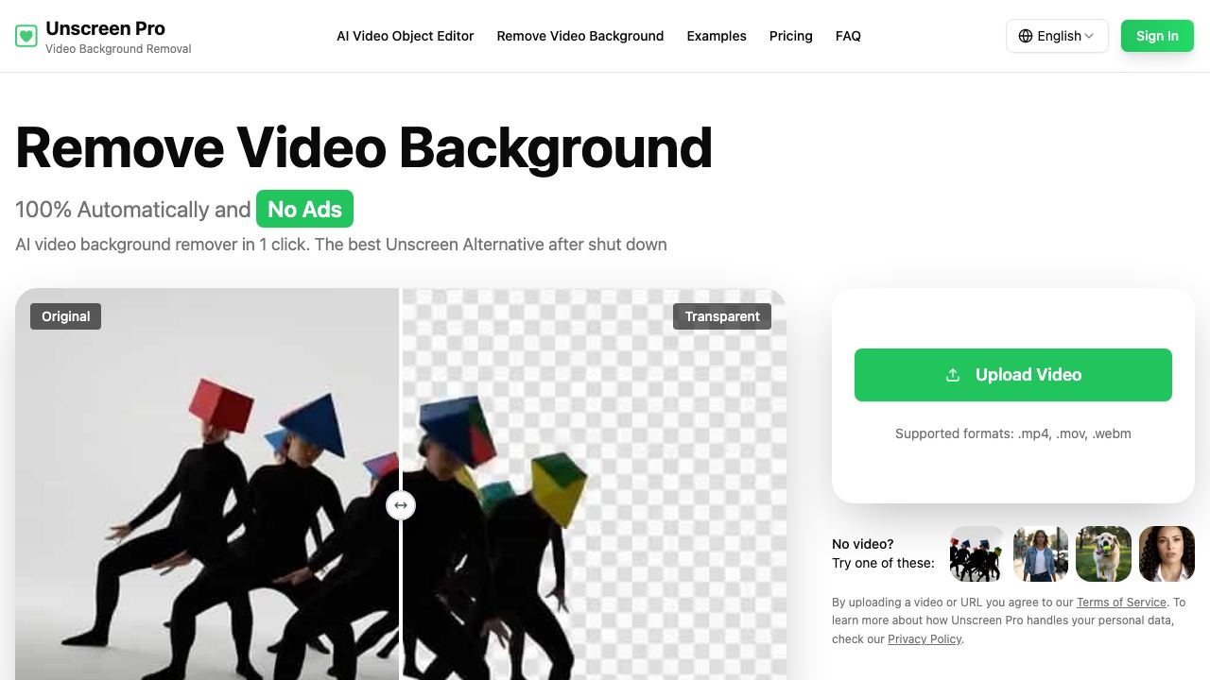Click the globe icon in language selector
This screenshot has height=680, width=1210.
1026,36
